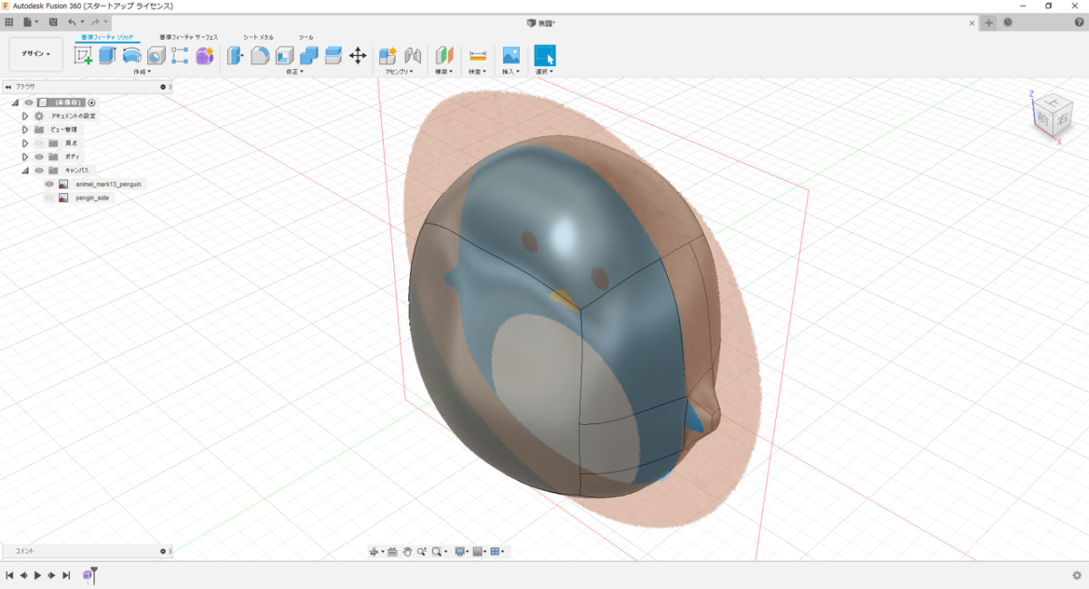Undo the last action

point(73,22)
